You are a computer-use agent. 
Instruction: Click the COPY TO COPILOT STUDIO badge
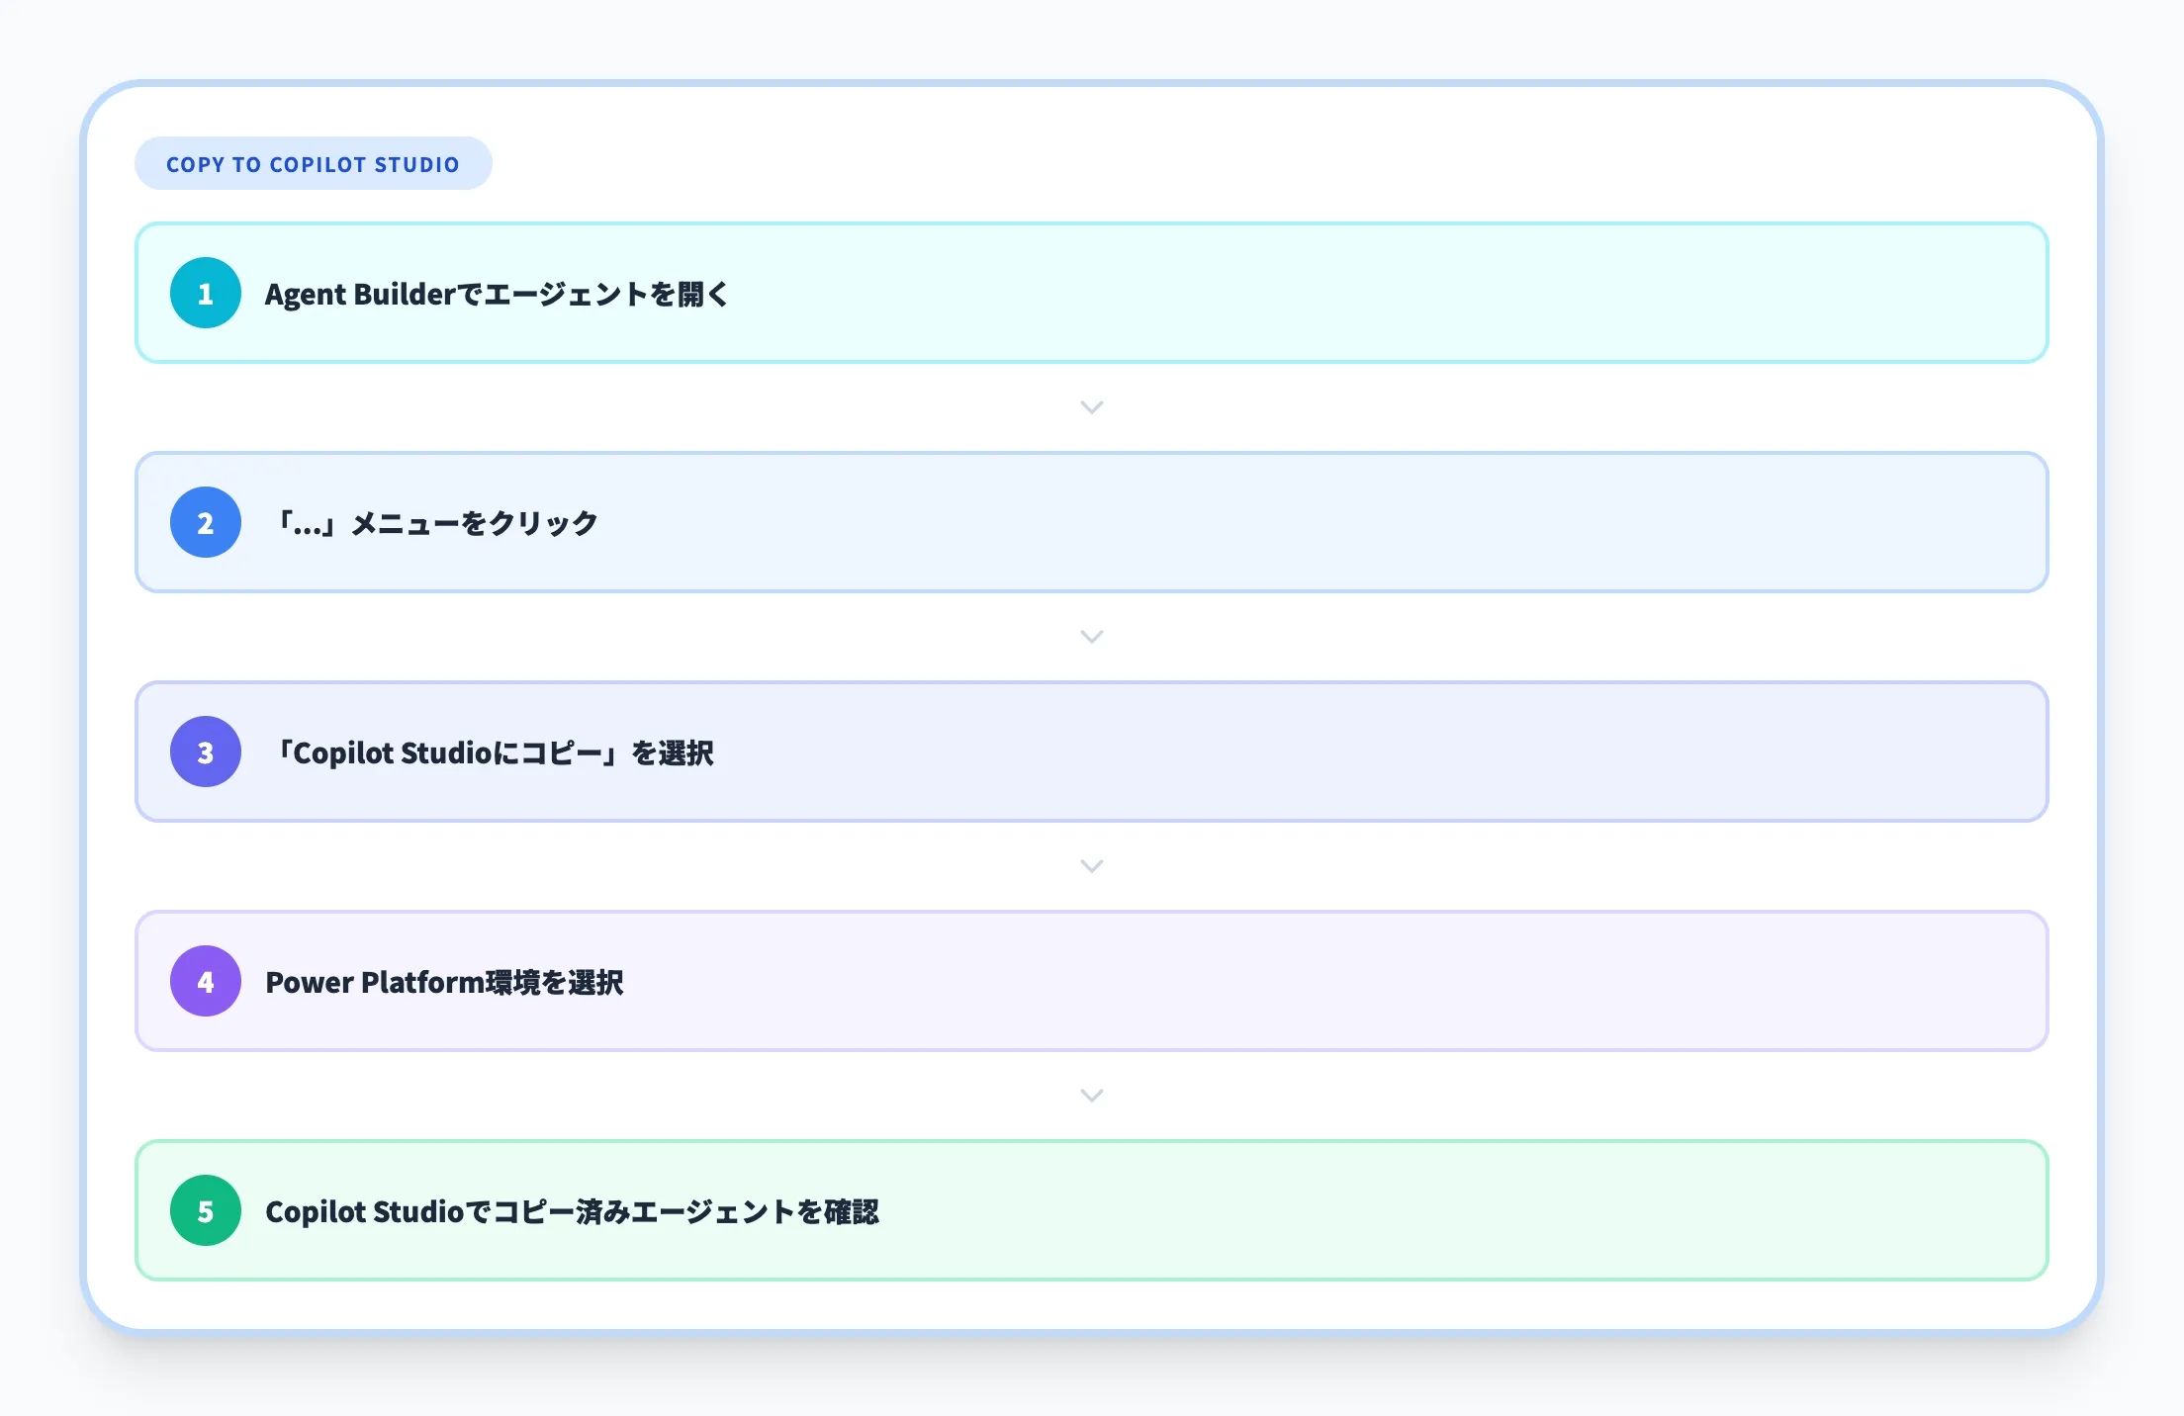(313, 164)
